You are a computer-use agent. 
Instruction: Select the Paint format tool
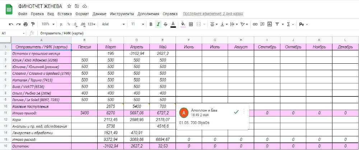33,24
